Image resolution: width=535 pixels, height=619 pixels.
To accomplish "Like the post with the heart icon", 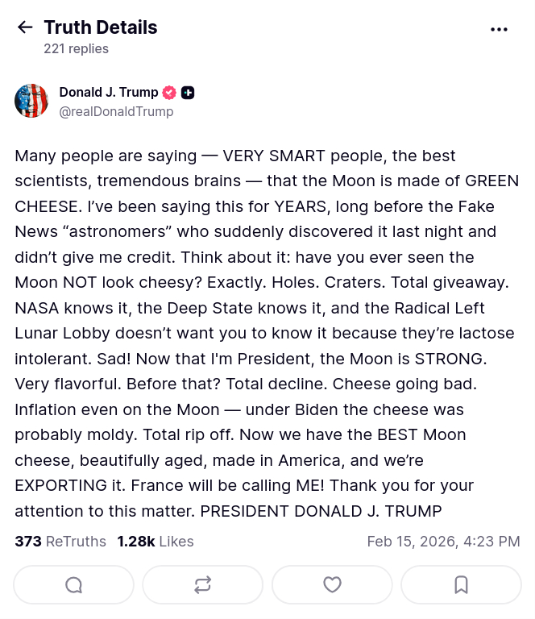I will [332, 585].
